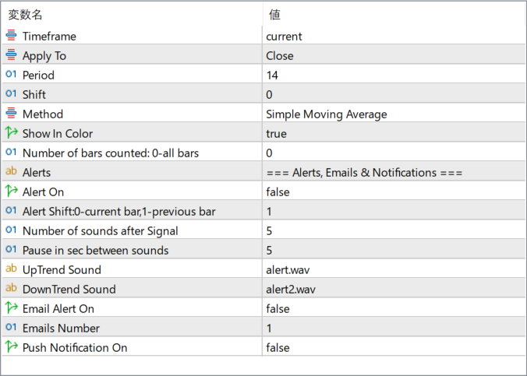Toggle the Alert On value false
The width and height of the screenshot is (527, 376).
(394, 192)
